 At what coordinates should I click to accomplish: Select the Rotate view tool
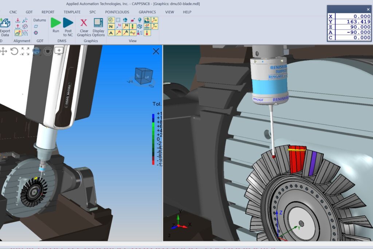click(14, 51)
